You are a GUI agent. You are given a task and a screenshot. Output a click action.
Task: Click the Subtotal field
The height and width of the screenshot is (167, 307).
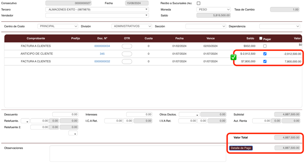click(287, 114)
